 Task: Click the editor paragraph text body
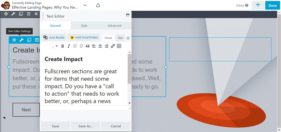pyautogui.click(x=82, y=86)
